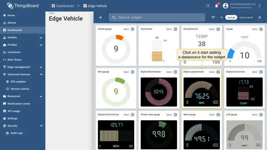This screenshot has width=267, height=150.
Task: Select the Digital speedometer widget
Action: [x=202, y=88]
